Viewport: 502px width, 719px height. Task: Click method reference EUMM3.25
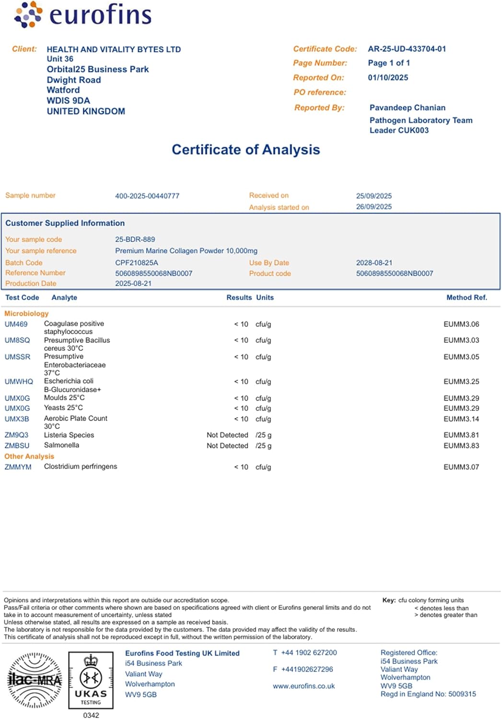pyautogui.click(x=461, y=382)
